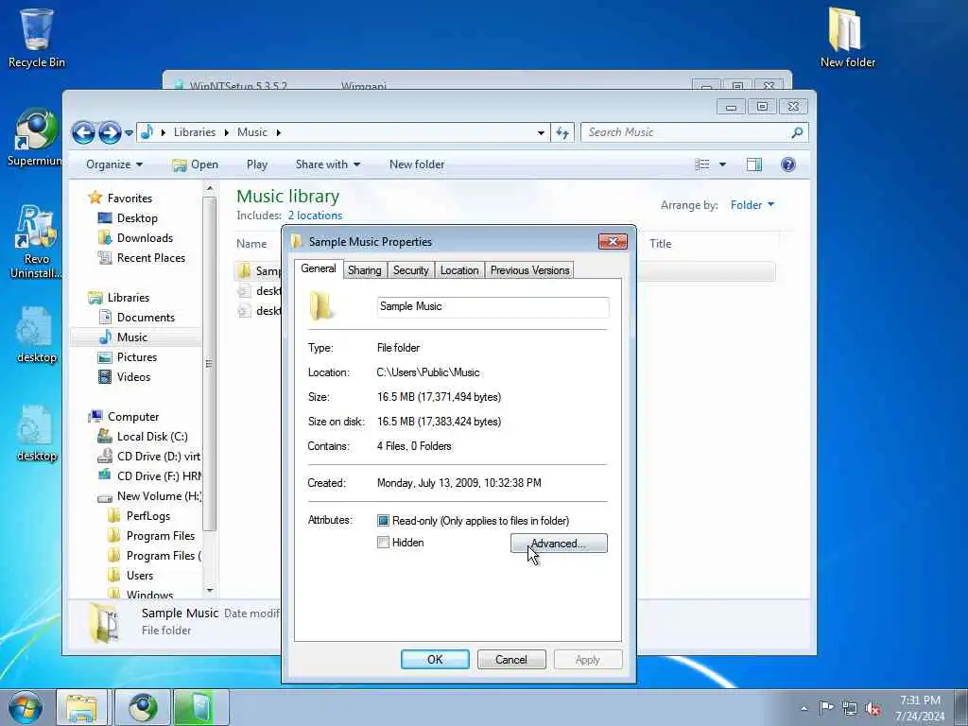Select the Users folder in sidebar

[x=130, y=576]
